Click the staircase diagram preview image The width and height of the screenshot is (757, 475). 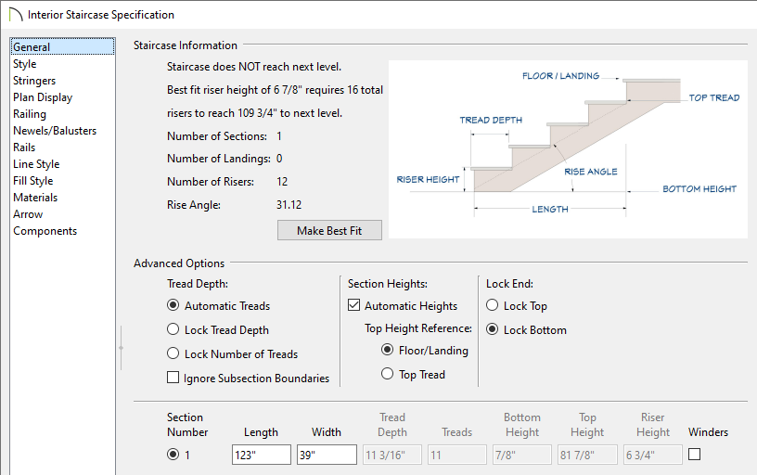pyautogui.click(x=568, y=149)
